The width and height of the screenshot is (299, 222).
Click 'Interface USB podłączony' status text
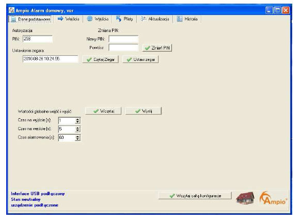tap(38, 194)
